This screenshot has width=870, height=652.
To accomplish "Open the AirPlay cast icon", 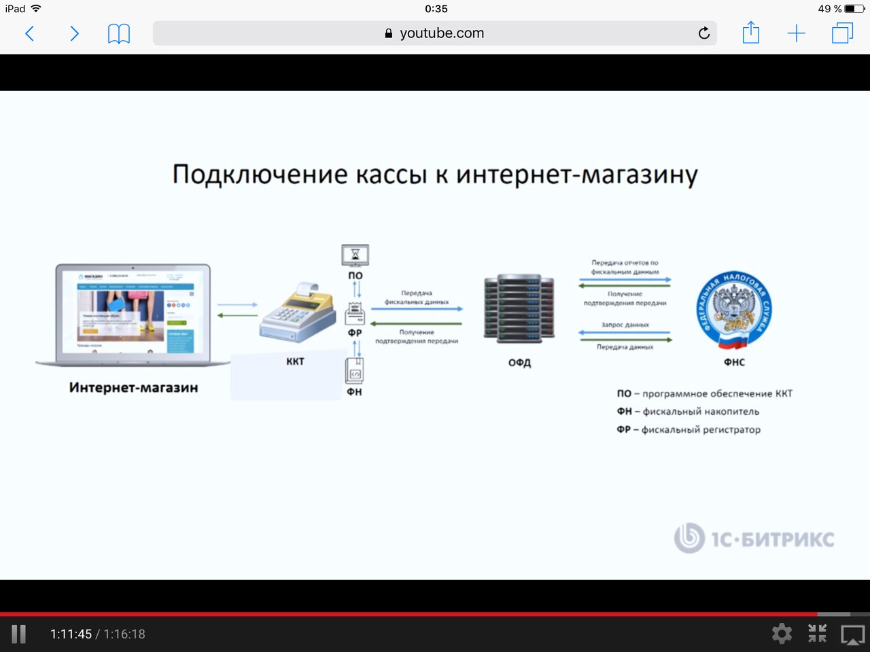I will tap(852, 635).
